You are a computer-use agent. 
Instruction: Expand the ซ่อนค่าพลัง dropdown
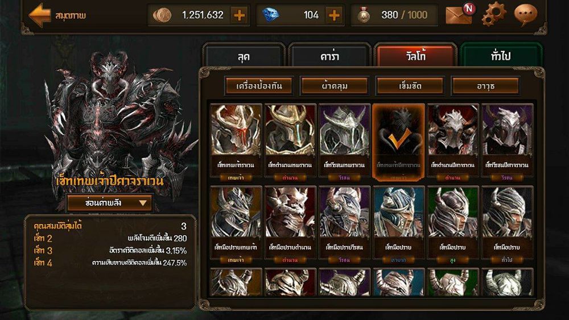[109, 202]
